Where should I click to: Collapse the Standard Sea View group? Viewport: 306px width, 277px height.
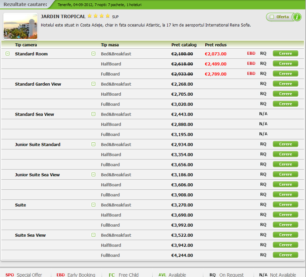coord(93,114)
